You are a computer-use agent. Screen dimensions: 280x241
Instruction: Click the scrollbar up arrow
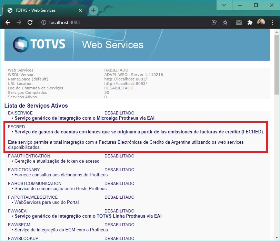pos(277,32)
